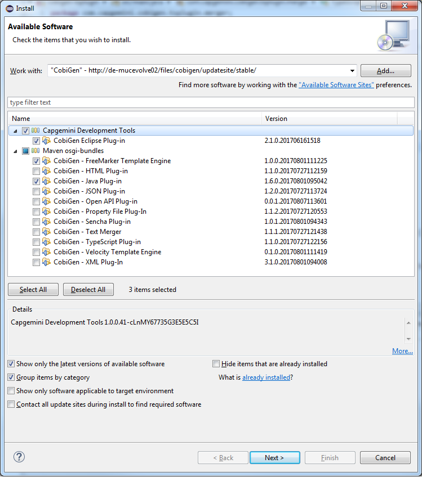
Task: Click the Deselect All button
Action: pos(88,290)
